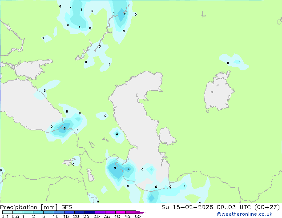
Task: Select the legend value '15'
Action: 66,216
